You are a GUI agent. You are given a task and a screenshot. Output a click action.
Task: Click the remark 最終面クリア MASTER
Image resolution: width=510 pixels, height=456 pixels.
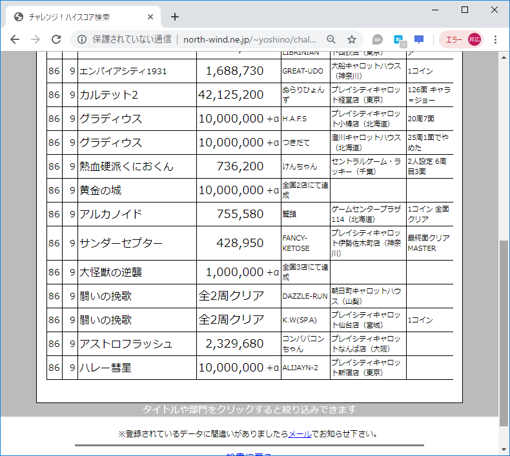coord(429,243)
